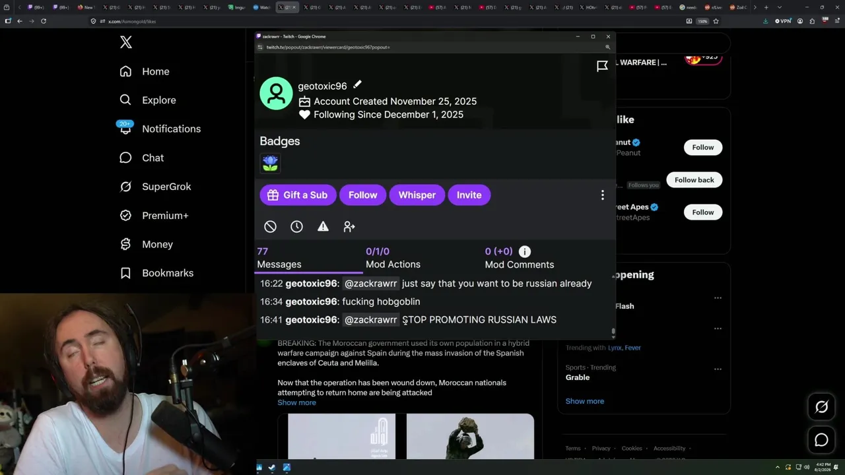Click the Home house icon
The height and width of the screenshot is (475, 845).
(x=125, y=71)
